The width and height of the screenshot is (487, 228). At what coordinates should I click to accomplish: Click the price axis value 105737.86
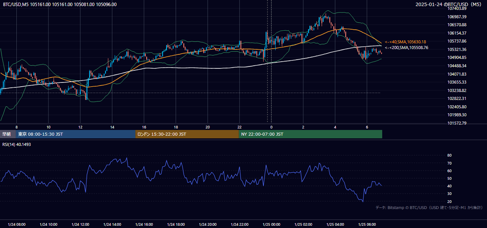point(457,41)
